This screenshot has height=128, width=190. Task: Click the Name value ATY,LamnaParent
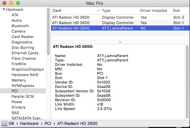[x=113, y=56]
